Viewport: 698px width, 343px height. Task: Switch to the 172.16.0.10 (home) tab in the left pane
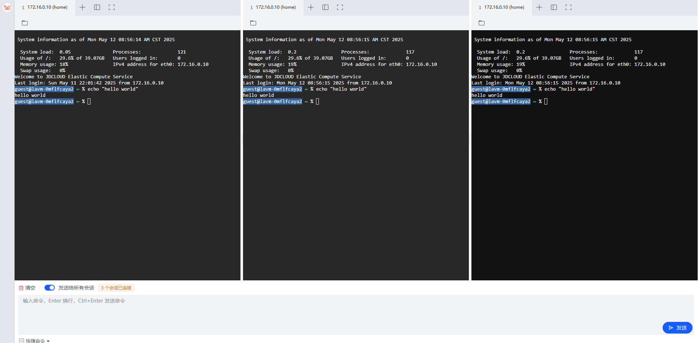pyautogui.click(x=45, y=7)
